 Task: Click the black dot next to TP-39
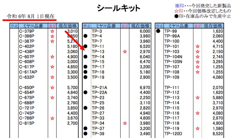click(x=85, y=133)
